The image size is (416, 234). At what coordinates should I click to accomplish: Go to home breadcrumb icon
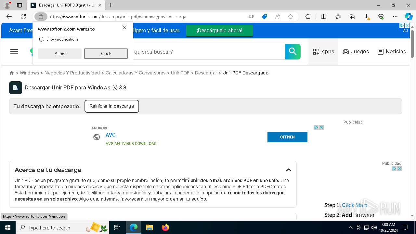tap(12, 73)
